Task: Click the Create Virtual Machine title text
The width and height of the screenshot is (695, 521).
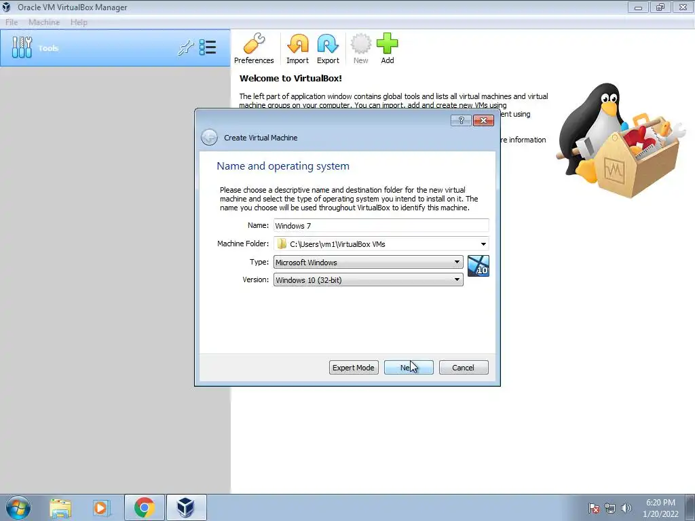Action: click(261, 138)
